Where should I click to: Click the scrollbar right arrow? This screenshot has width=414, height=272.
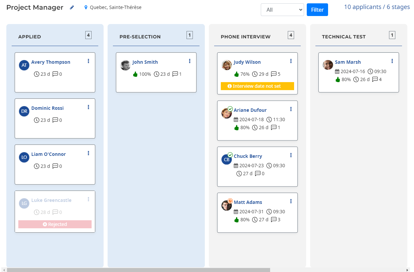pyautogui.click(x=407, y=270)
